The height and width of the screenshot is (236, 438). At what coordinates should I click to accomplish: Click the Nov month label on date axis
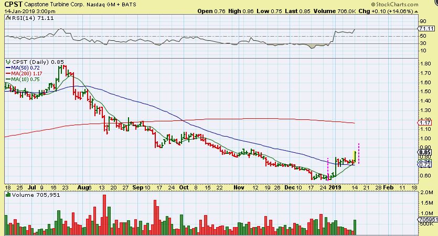[x=239, y=187]
